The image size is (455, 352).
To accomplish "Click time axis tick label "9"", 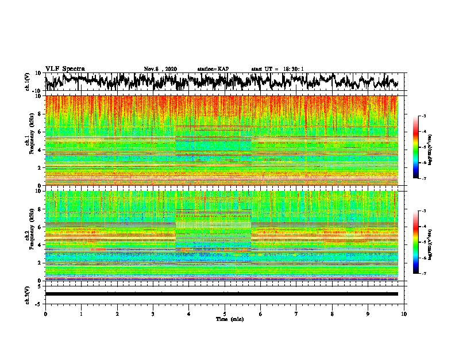I will tap(368, 314).
